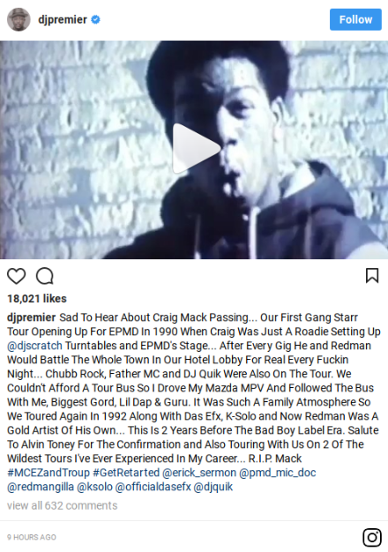Click the djpremier profile avatar
388x552 pixels.
tap(19, 19)
